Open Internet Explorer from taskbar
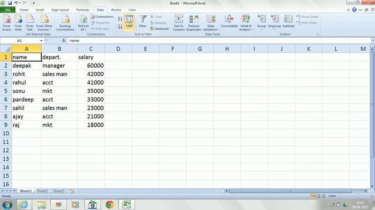 point(24,205)
